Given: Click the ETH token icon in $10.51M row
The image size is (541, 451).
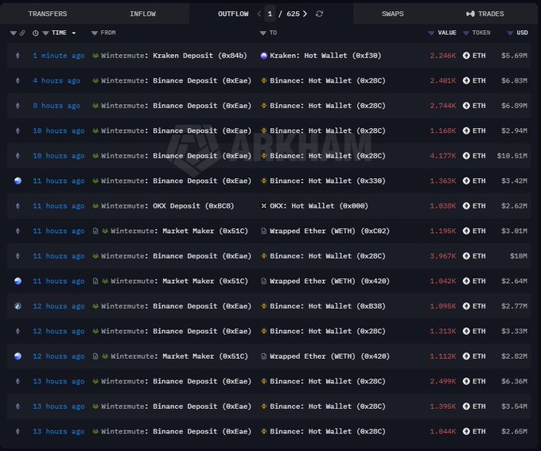Looking at the screenshot, I should (x=466, y=156).
